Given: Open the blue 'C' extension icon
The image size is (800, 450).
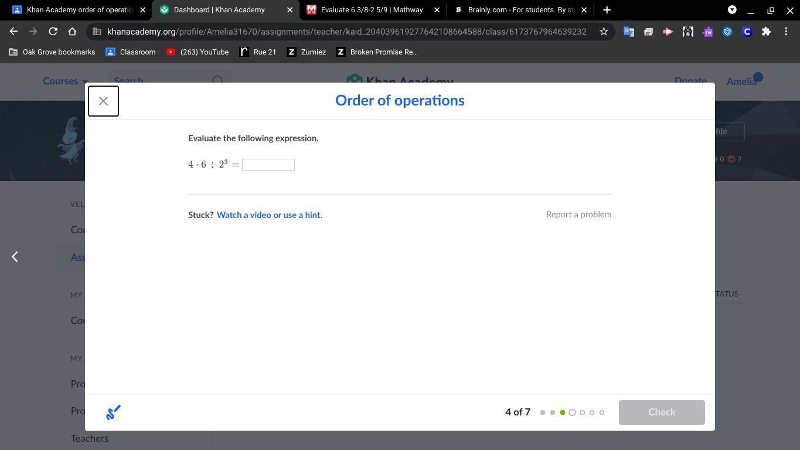Looking at the screenshot, I should click(747, 32).
